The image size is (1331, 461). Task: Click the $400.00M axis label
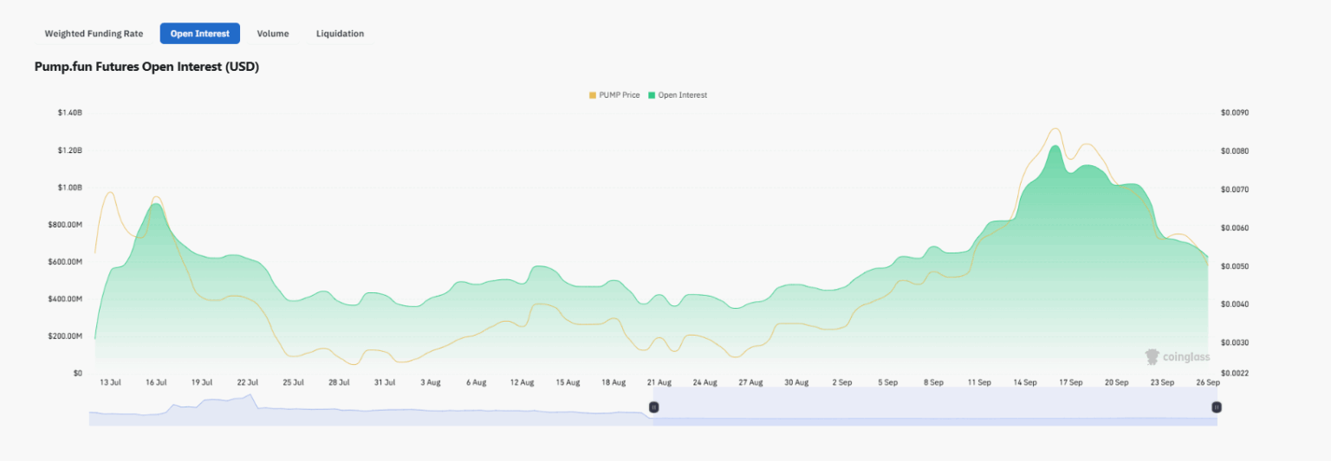point(65,299)
